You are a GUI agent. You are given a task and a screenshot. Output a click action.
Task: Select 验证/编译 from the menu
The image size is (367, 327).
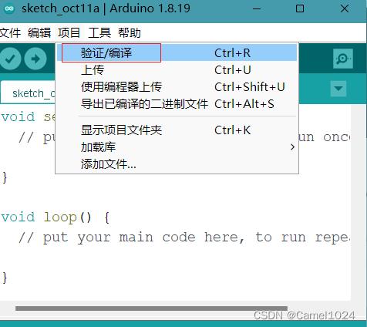pyautogui.click(x=177, y=52)
